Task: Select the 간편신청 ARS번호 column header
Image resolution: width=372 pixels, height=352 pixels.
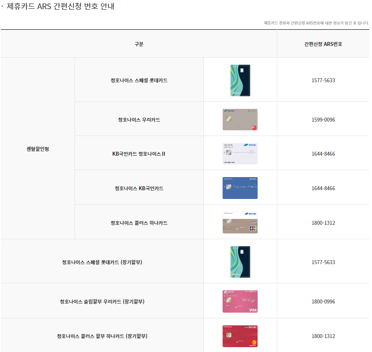Action: pyautogui.click(x=323, y=44)
